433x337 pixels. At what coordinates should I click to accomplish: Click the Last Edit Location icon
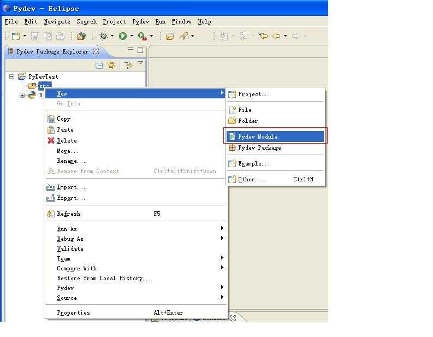[263, 36]
